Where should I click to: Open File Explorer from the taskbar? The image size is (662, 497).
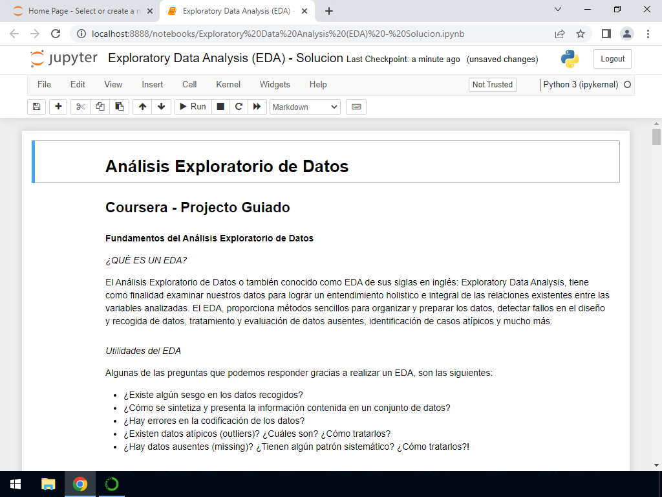click(x=48, y=484)
